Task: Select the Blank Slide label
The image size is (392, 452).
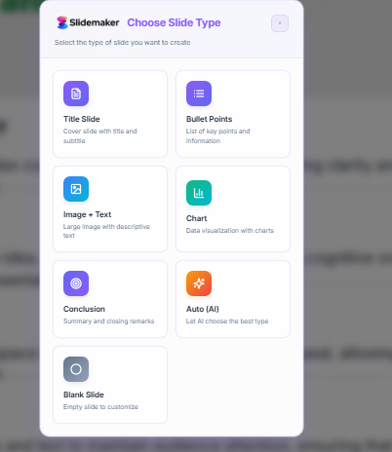Action: (x=84, y=395)
